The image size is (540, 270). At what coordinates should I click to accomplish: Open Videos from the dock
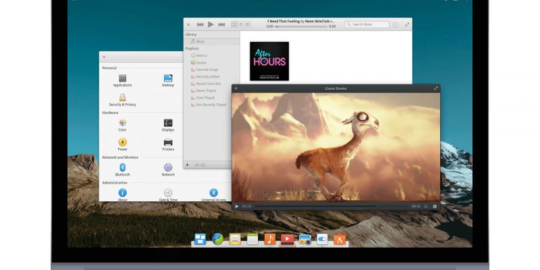click(288, 239)
